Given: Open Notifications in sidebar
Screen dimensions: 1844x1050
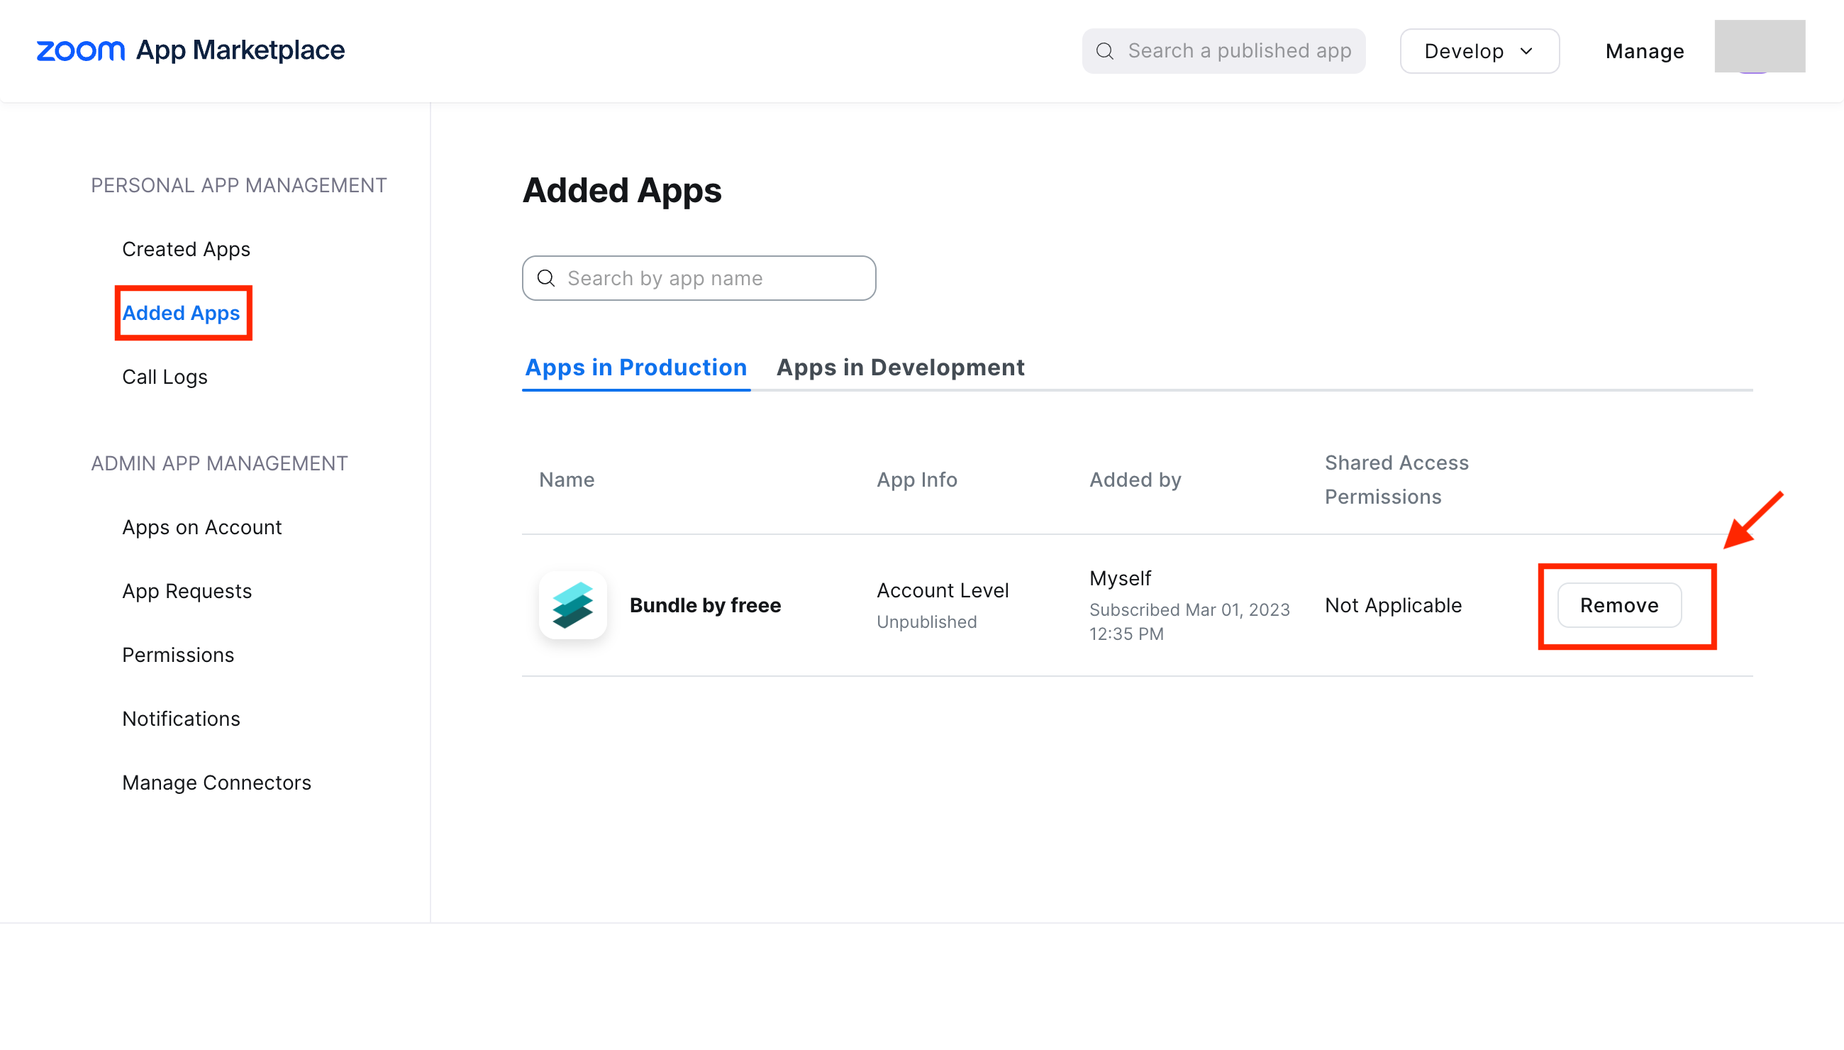Looking at the screenshot, I should pyautogui.click(x=181, y=719).
